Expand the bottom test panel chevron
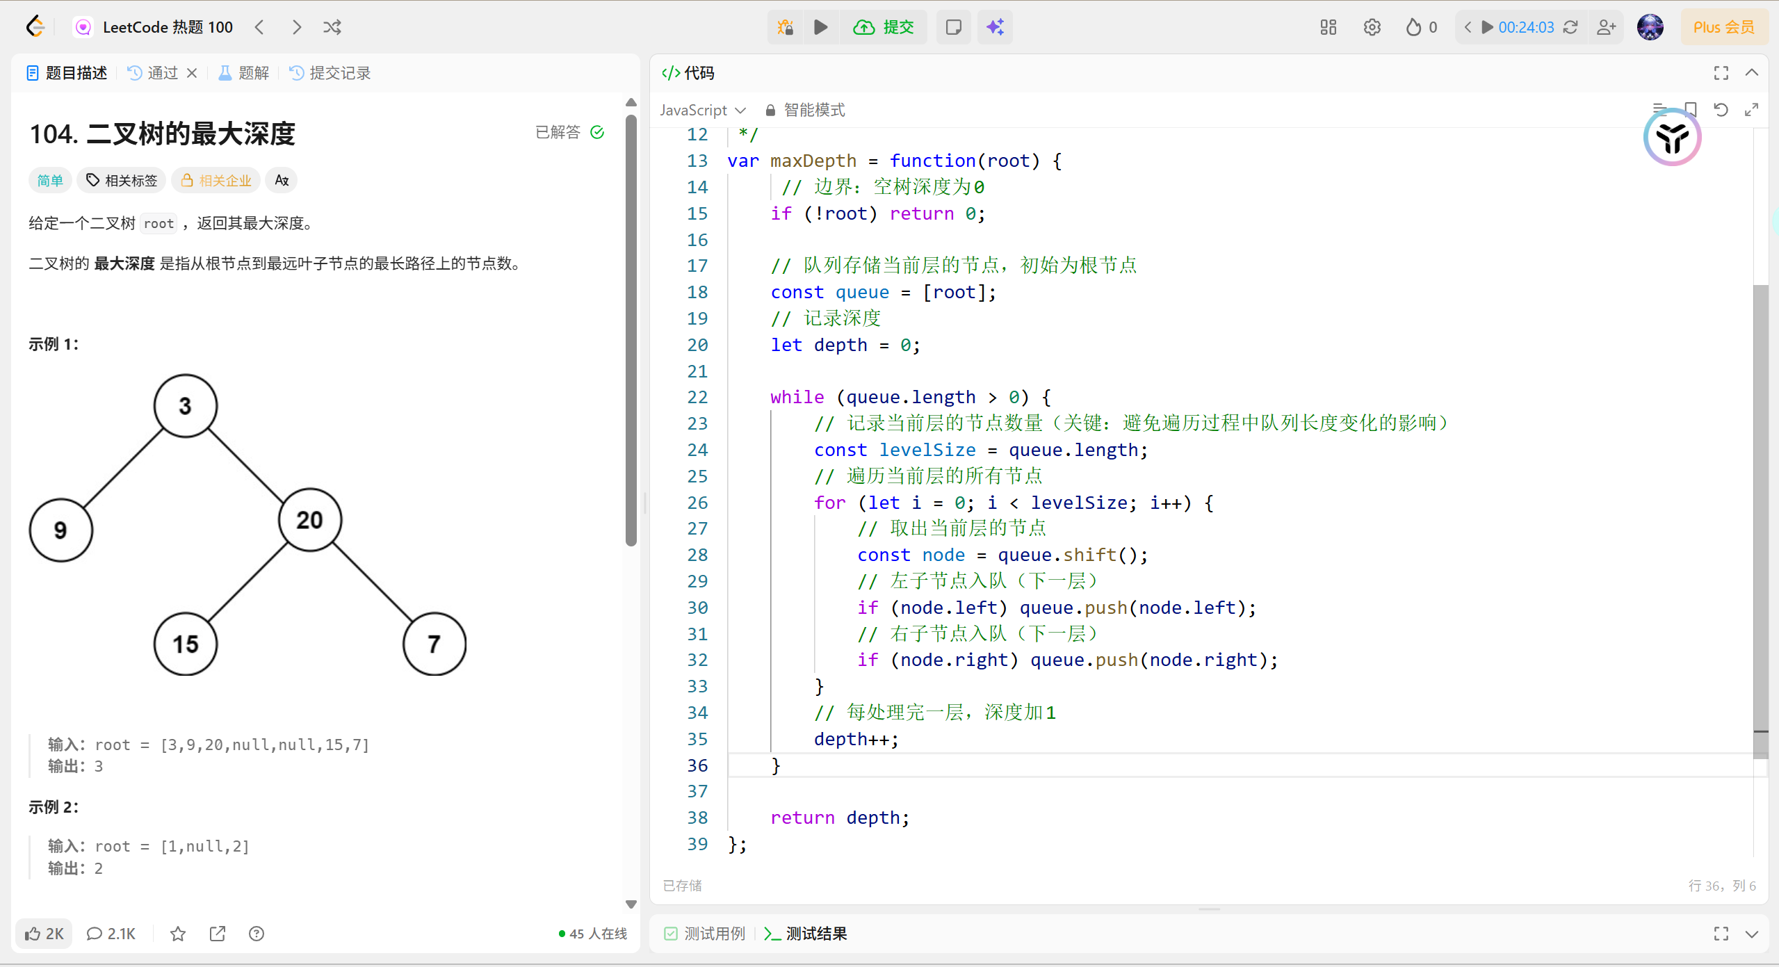The width and height of the screenshot is (1779, 967). pos(1752,934)
